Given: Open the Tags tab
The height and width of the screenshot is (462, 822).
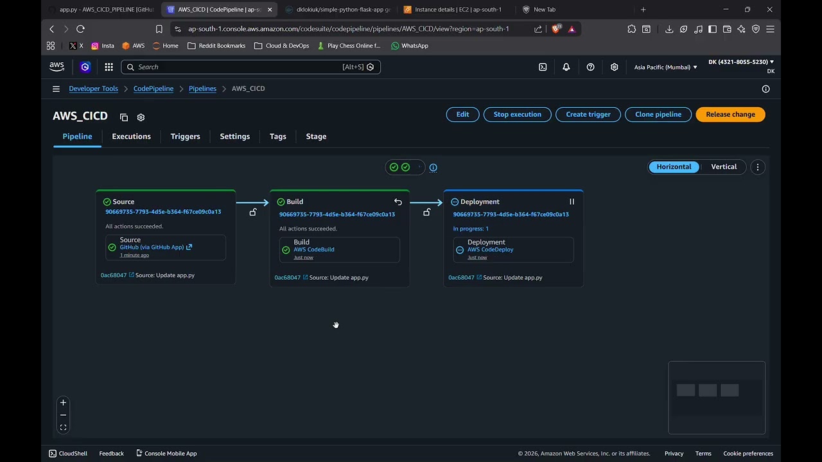Looking at the screenshot, I should (277, 136).
